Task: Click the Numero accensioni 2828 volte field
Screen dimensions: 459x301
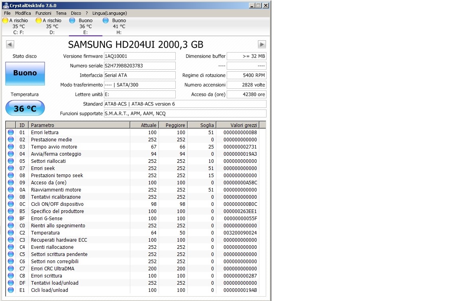Action: 247,85
